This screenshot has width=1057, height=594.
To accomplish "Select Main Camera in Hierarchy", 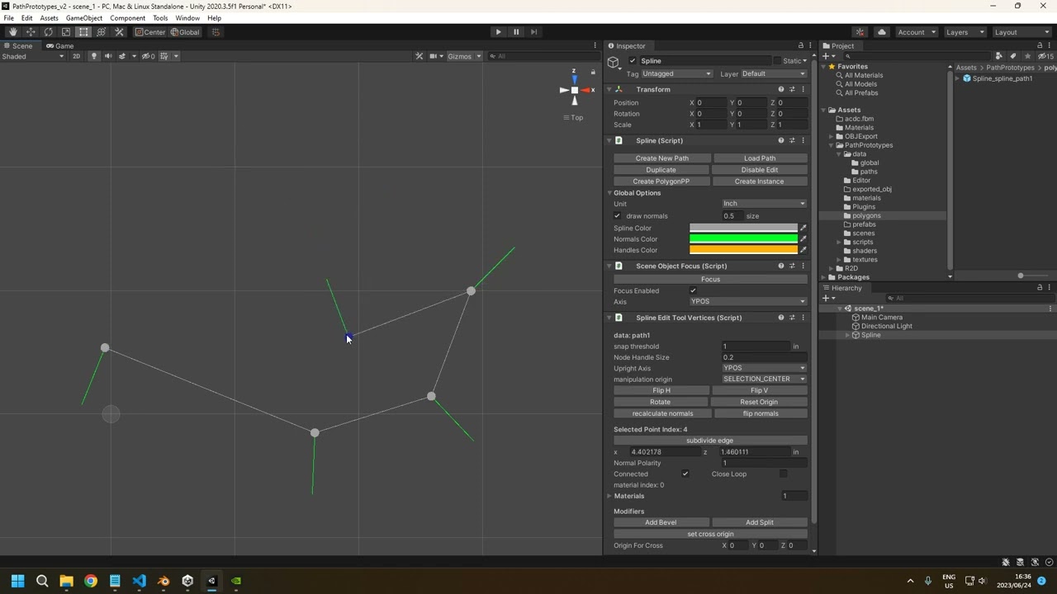I will (881, 318).
